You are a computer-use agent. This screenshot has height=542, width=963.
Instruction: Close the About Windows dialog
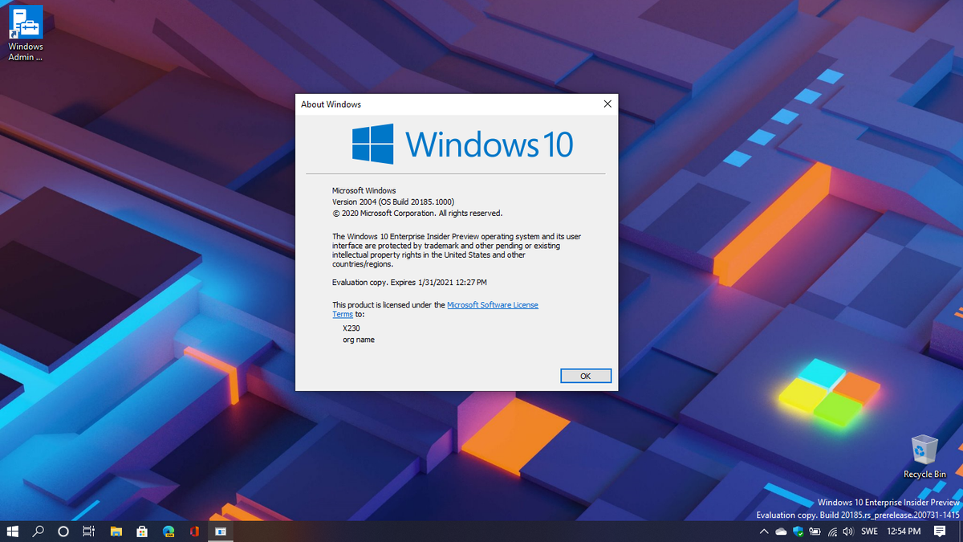click(607, 104)
